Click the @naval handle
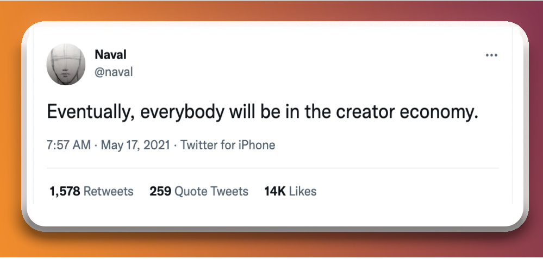This screenshot has height=259, width=543. point(114,72)
